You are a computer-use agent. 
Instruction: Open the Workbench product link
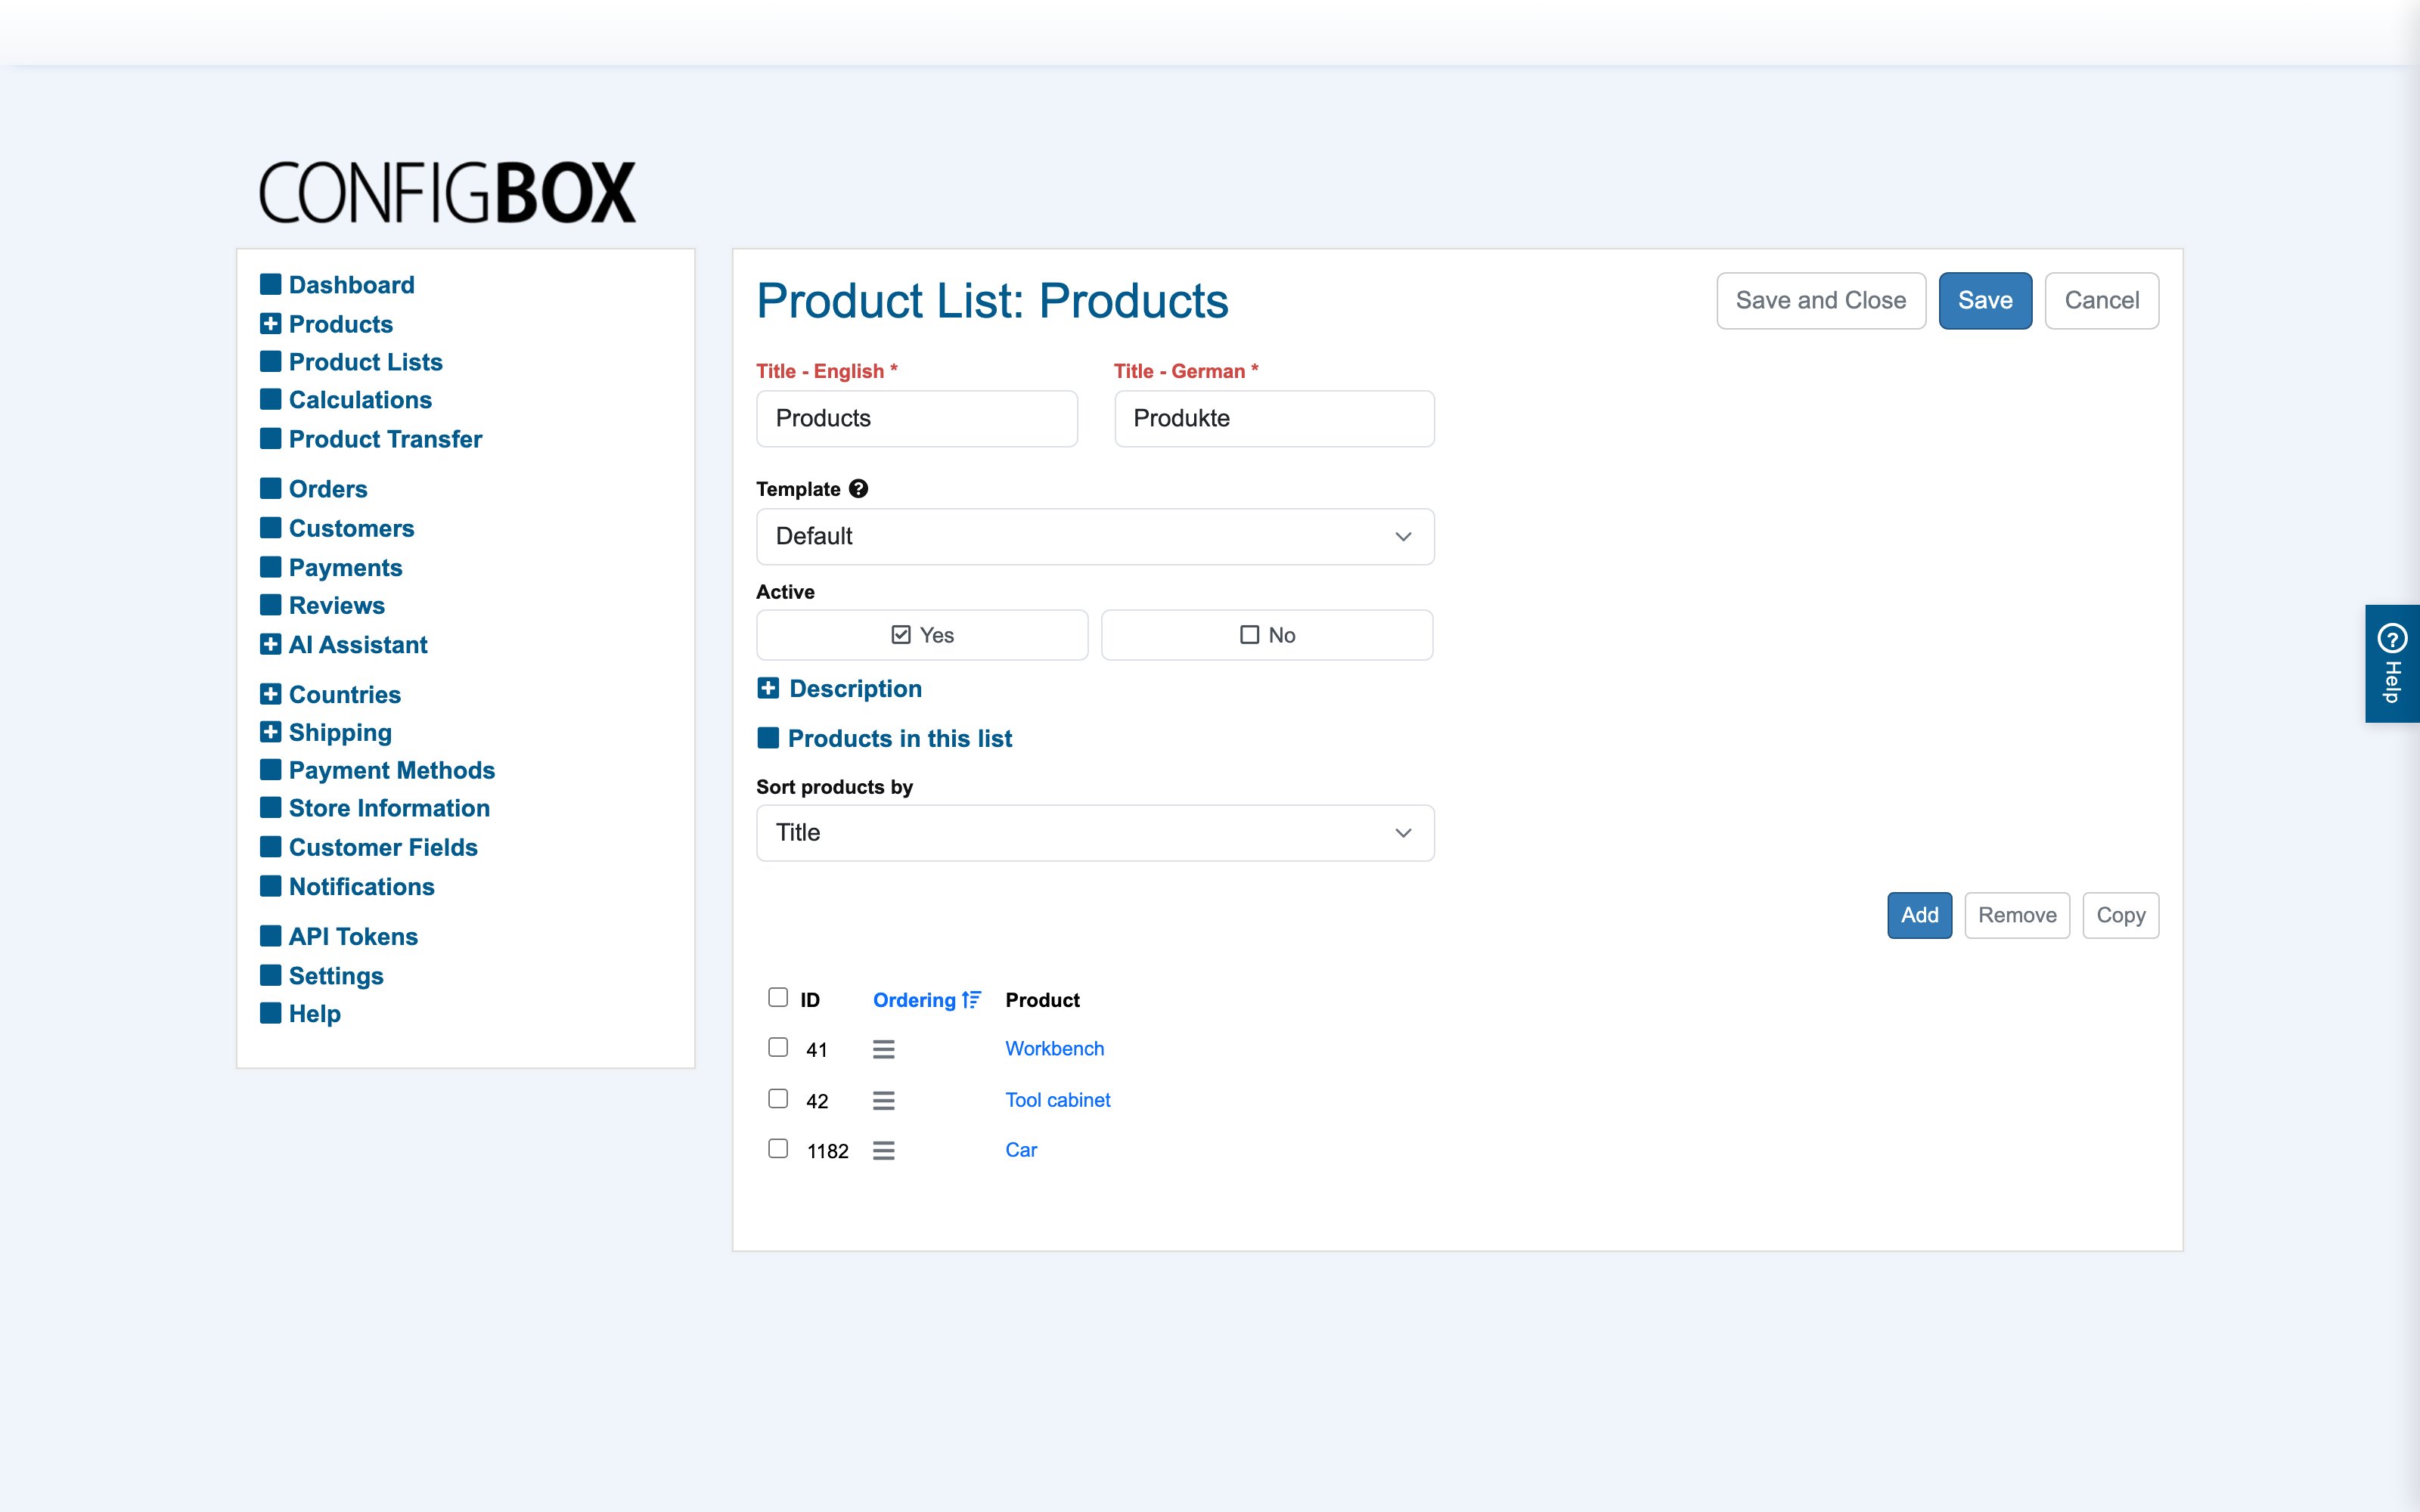(x=1054, y=1048)
